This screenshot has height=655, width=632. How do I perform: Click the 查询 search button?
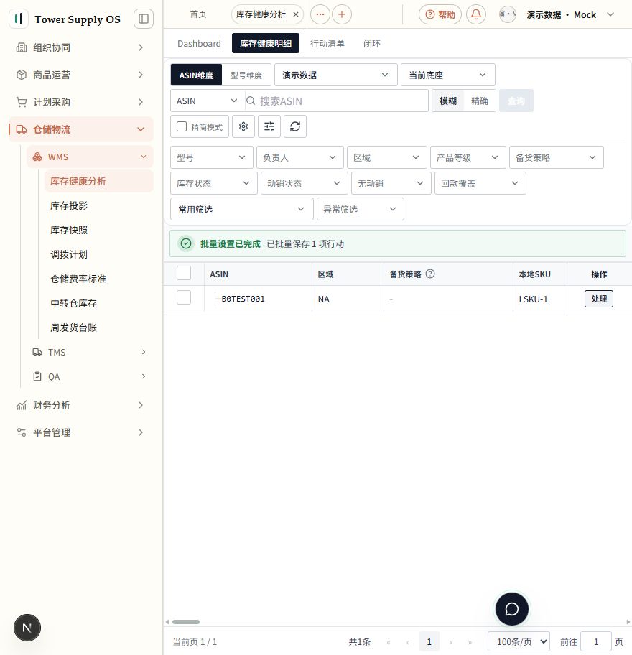[x=516, y=101]
